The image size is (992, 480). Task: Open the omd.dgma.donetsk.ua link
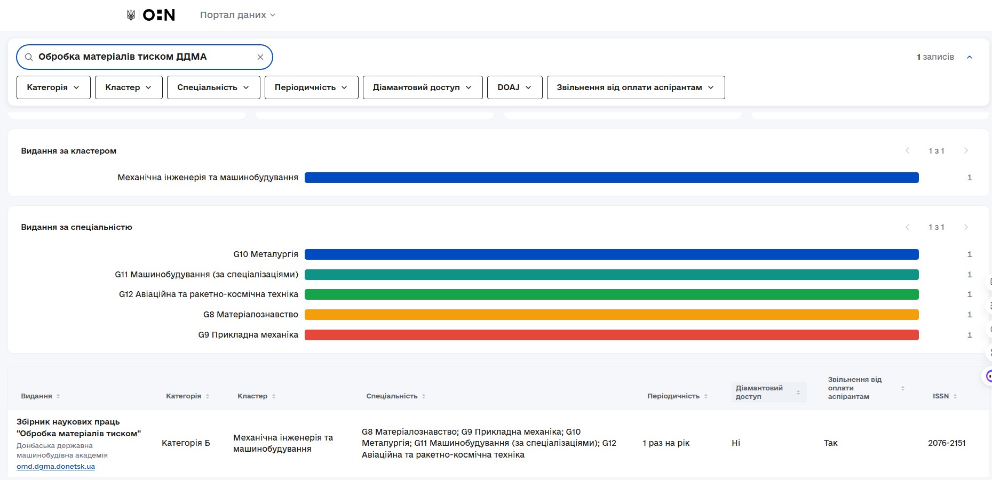55,466
